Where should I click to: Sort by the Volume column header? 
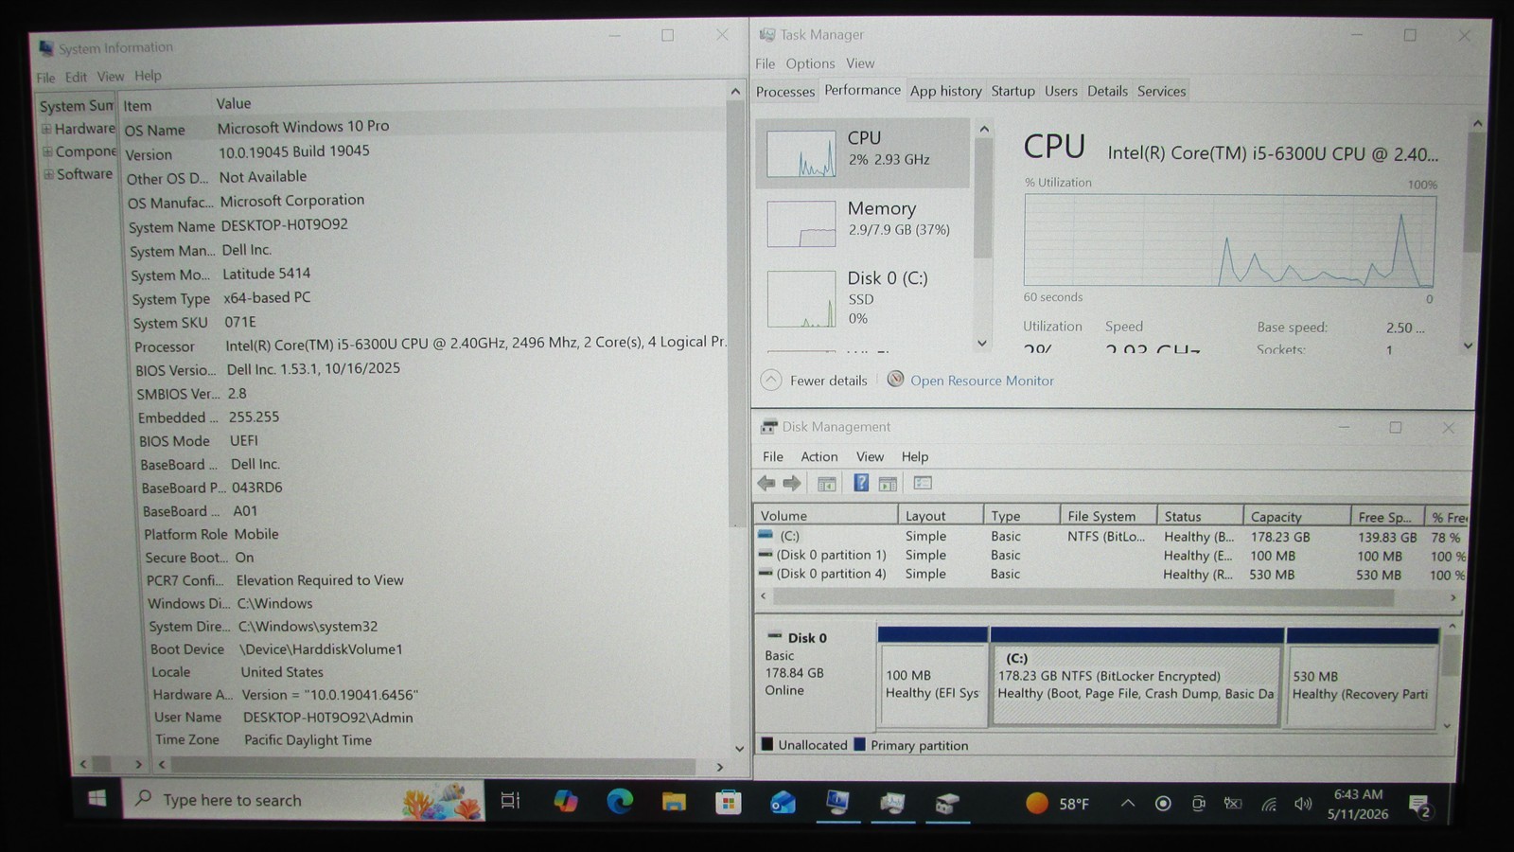(x=825, y=516)
